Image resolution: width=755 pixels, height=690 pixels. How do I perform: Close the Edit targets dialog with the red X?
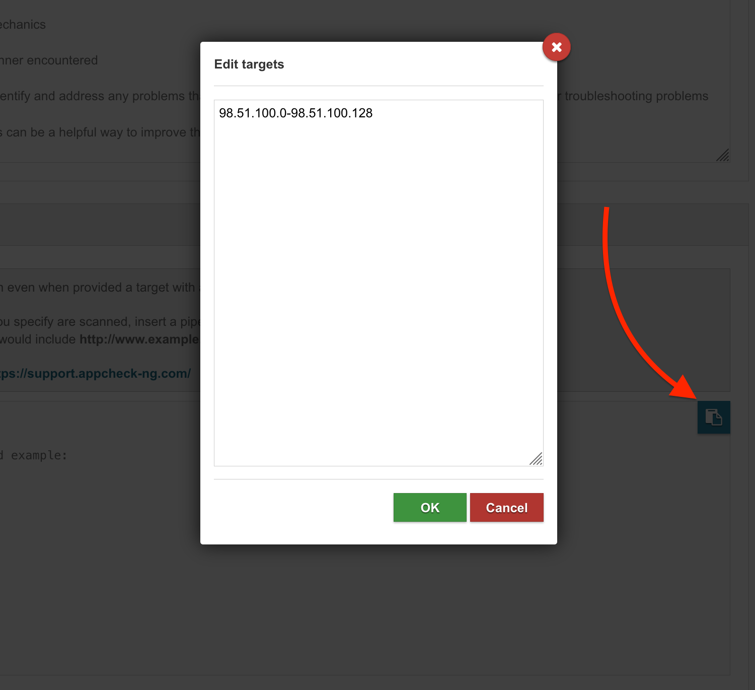pyautogui.click(x=556, y=47)
